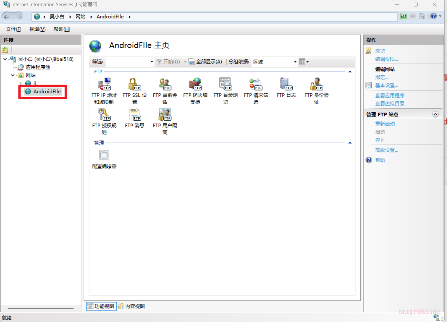Click the 高级设置... link

[387, 150]
